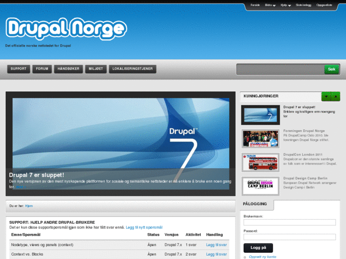Image resolution: width=346 pixels, height=259 pixels.
Task: Click the Drupal Norge site logo
Action: click(x=66, y=29)
